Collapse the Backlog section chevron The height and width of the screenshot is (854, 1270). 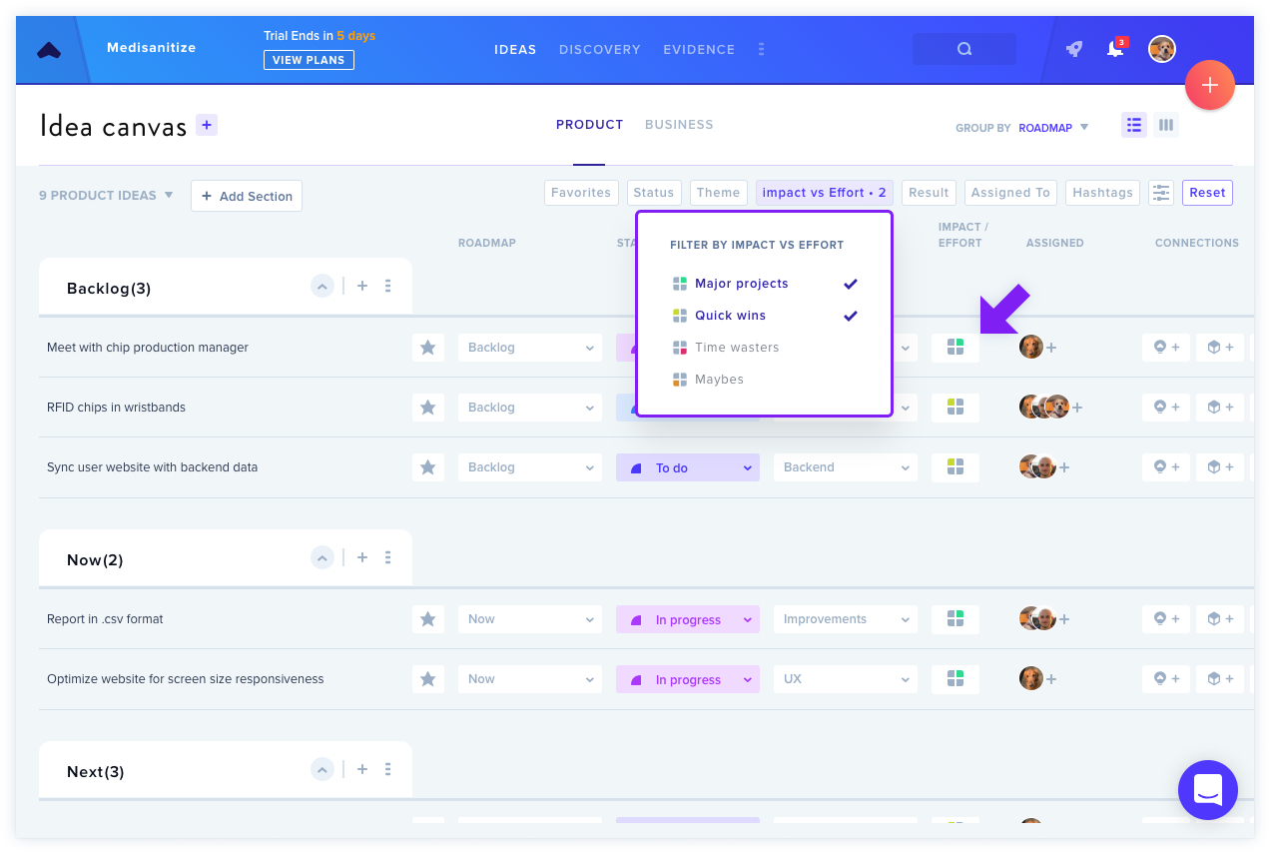pyautogui.click(x=321, y=286)
